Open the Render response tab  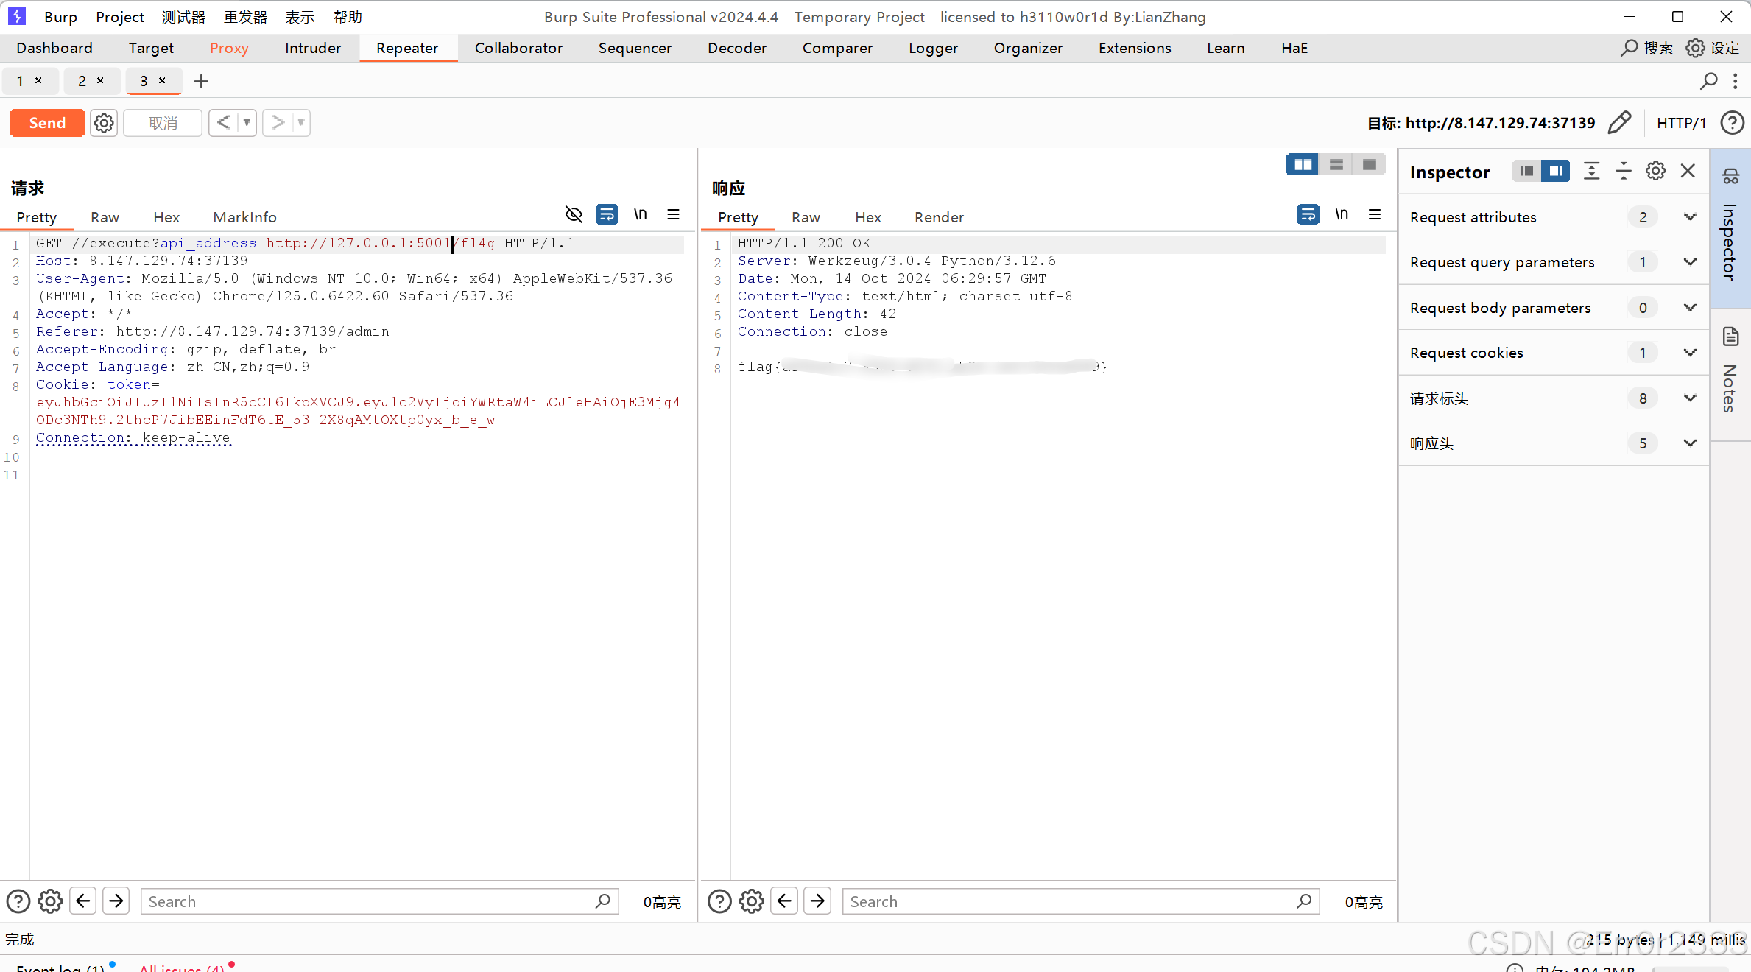point(938,217)
